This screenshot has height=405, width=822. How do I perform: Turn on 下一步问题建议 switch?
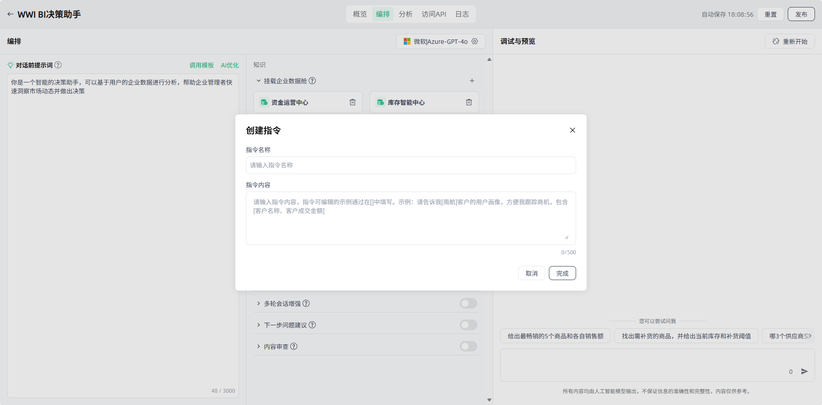(468, 325)
